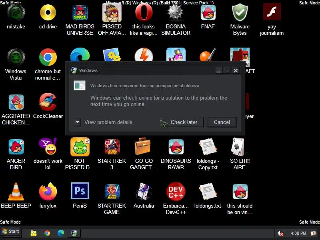
Task: Open ANGER BIRD shortcut icon
Action: pos(16,147)
